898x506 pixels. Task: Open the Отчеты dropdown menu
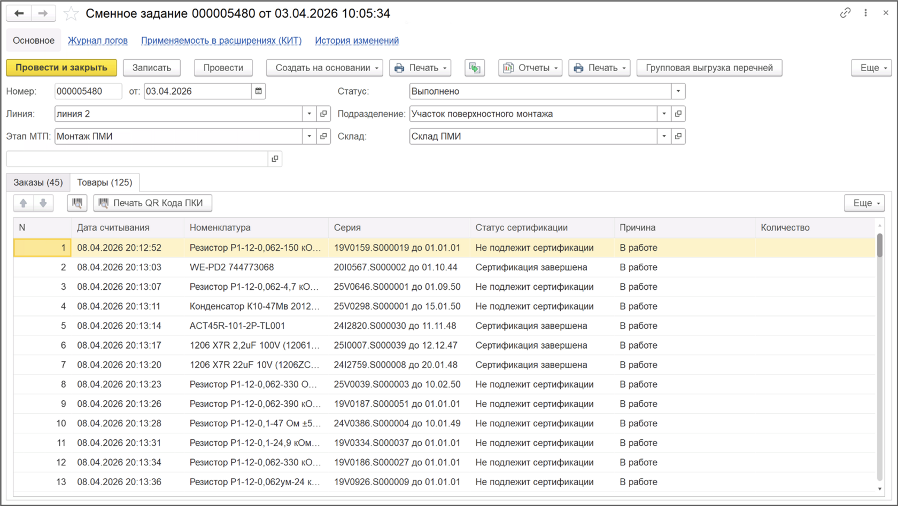pos(530,68)
